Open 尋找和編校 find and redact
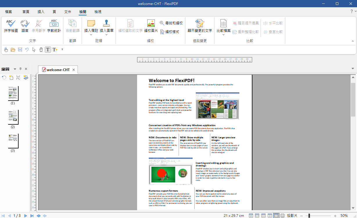This screenshot has width=357, height=218. pyautogui.click(x=171, y=23)
